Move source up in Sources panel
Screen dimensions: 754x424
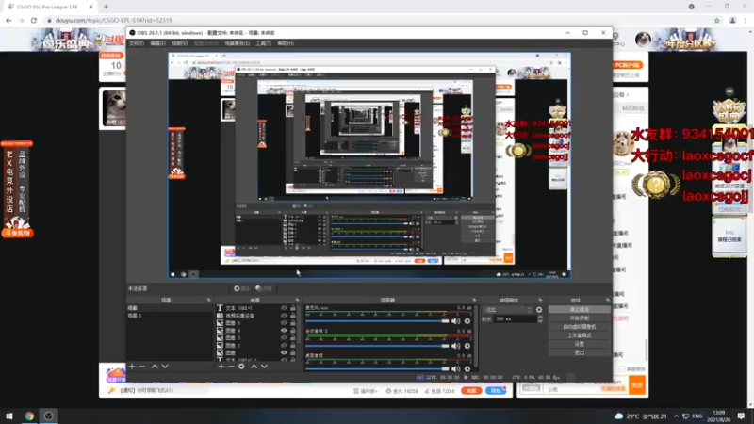click(254, 367)
